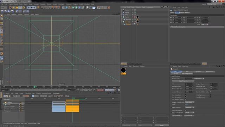Click the Load Preset button

177,116
